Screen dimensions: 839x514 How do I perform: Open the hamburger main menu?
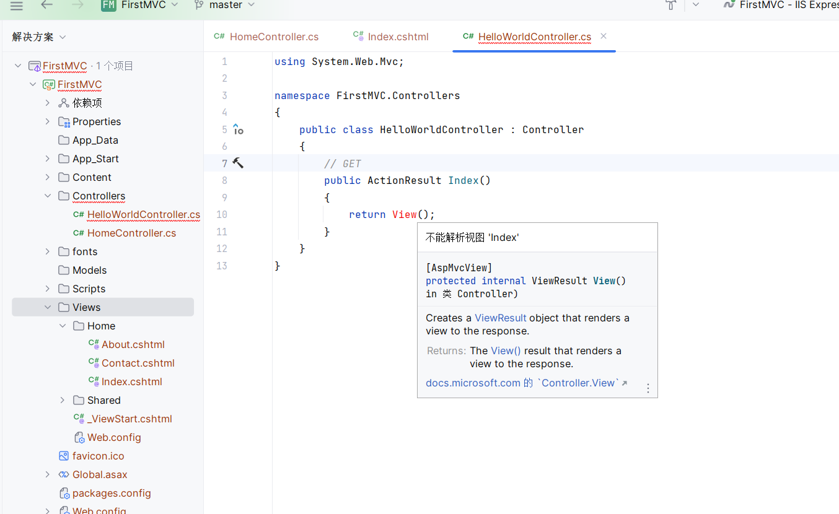click(x=17, y=6)
